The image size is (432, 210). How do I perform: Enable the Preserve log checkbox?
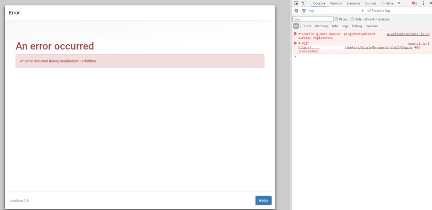(369, 11)
